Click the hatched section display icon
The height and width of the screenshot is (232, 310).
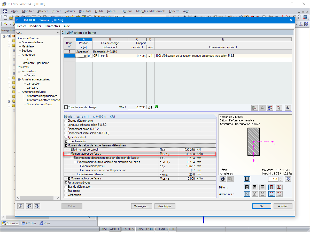point(247,179)
